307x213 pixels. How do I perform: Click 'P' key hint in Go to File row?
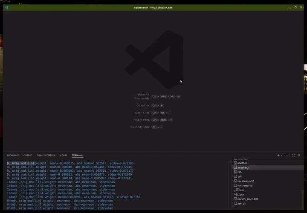coord(162,105)
